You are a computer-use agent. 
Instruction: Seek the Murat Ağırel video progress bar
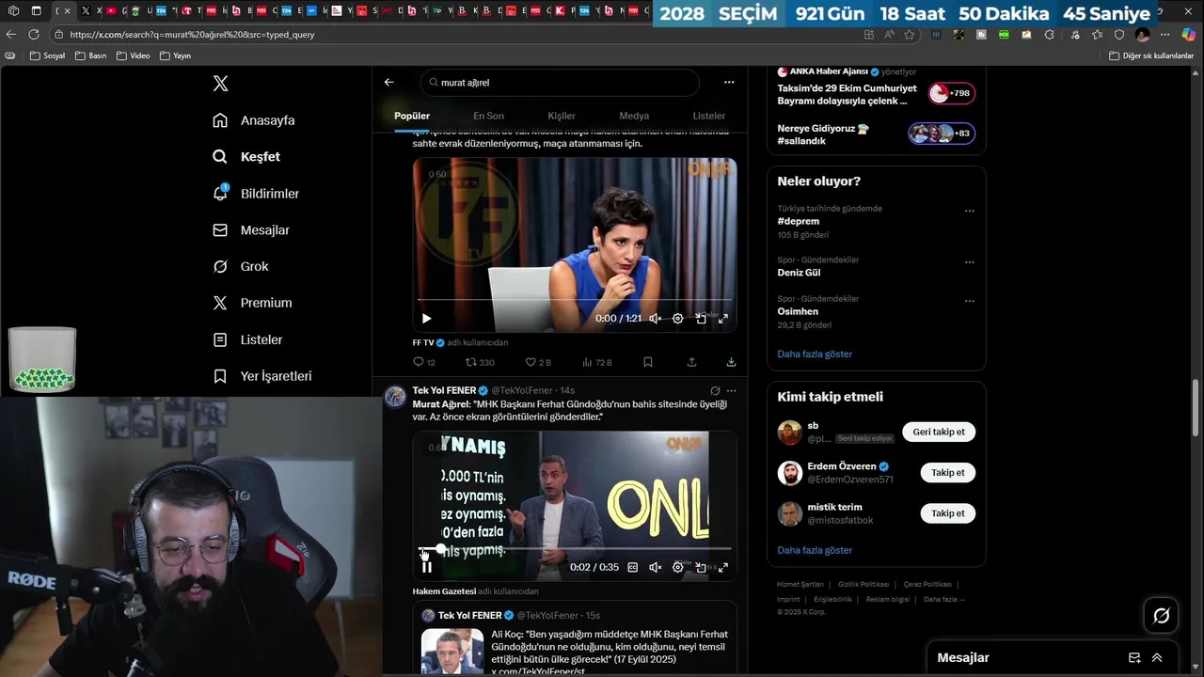(575, 548)
